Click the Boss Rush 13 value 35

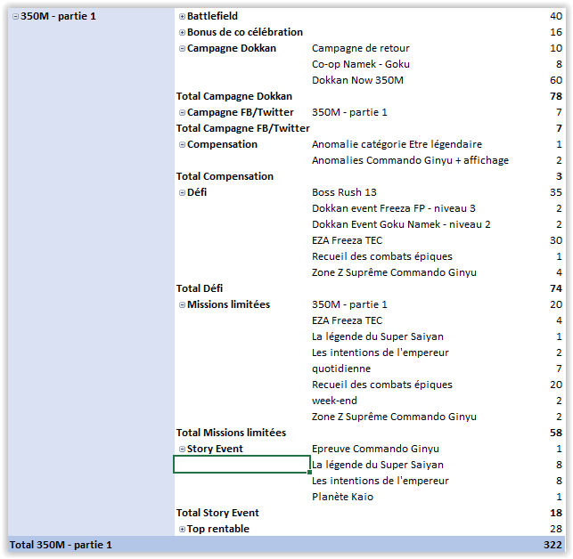click(x=556, y=192)
